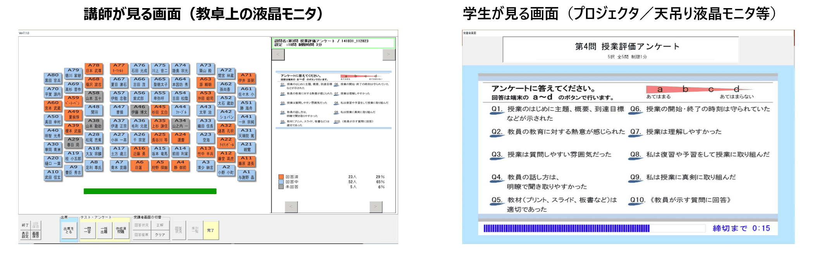Go to next page with top right arrow
The image size is (815, 268).
coord(389,55)
